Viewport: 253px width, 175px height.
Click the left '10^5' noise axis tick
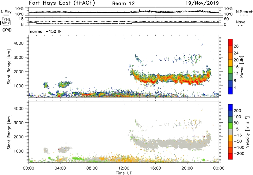[x=20, y=9]
